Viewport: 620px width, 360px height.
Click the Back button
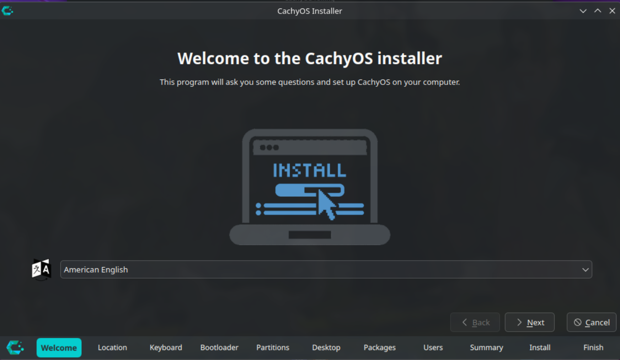[475, 322]
